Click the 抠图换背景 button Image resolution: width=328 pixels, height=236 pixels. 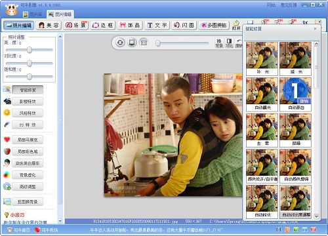coord(28,201)
